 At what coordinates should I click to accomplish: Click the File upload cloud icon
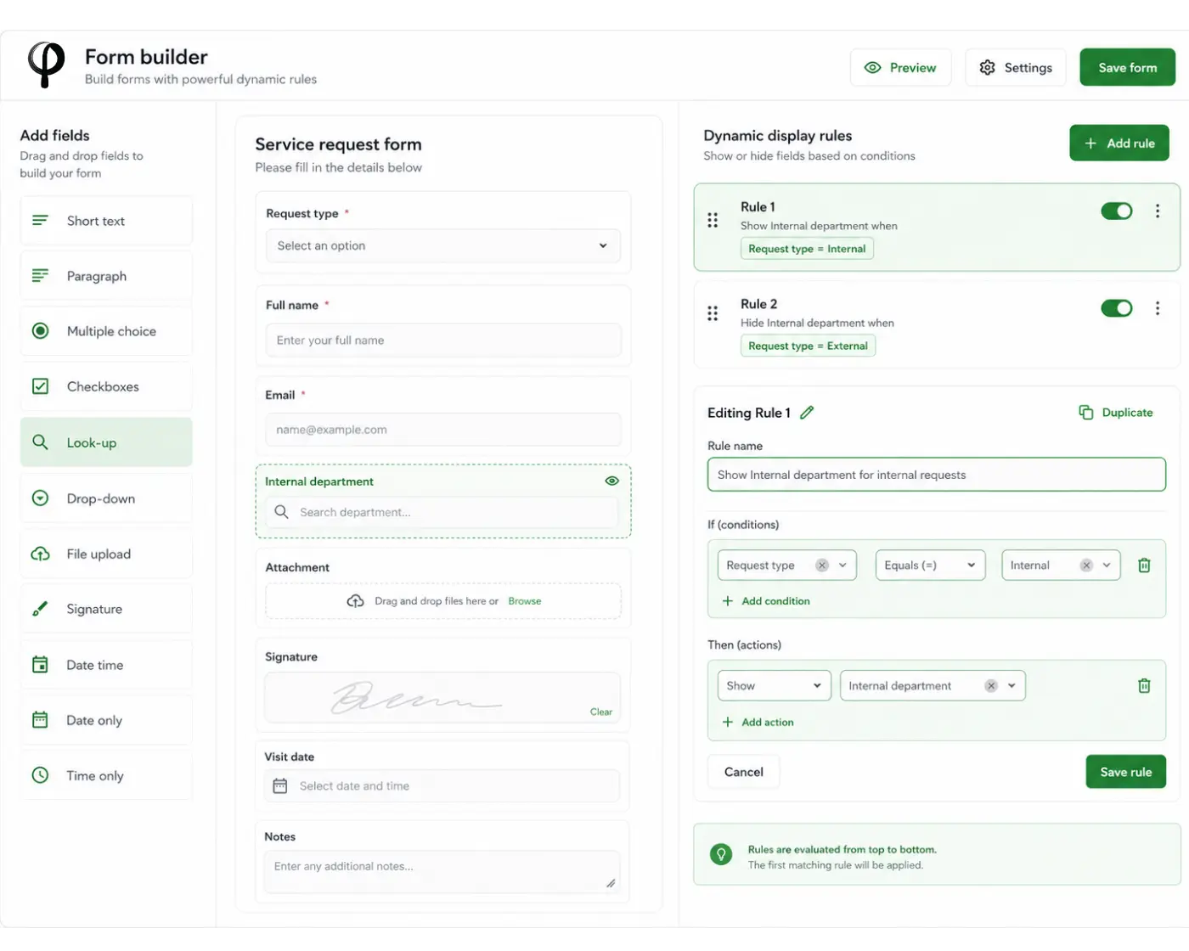[40, 554]
